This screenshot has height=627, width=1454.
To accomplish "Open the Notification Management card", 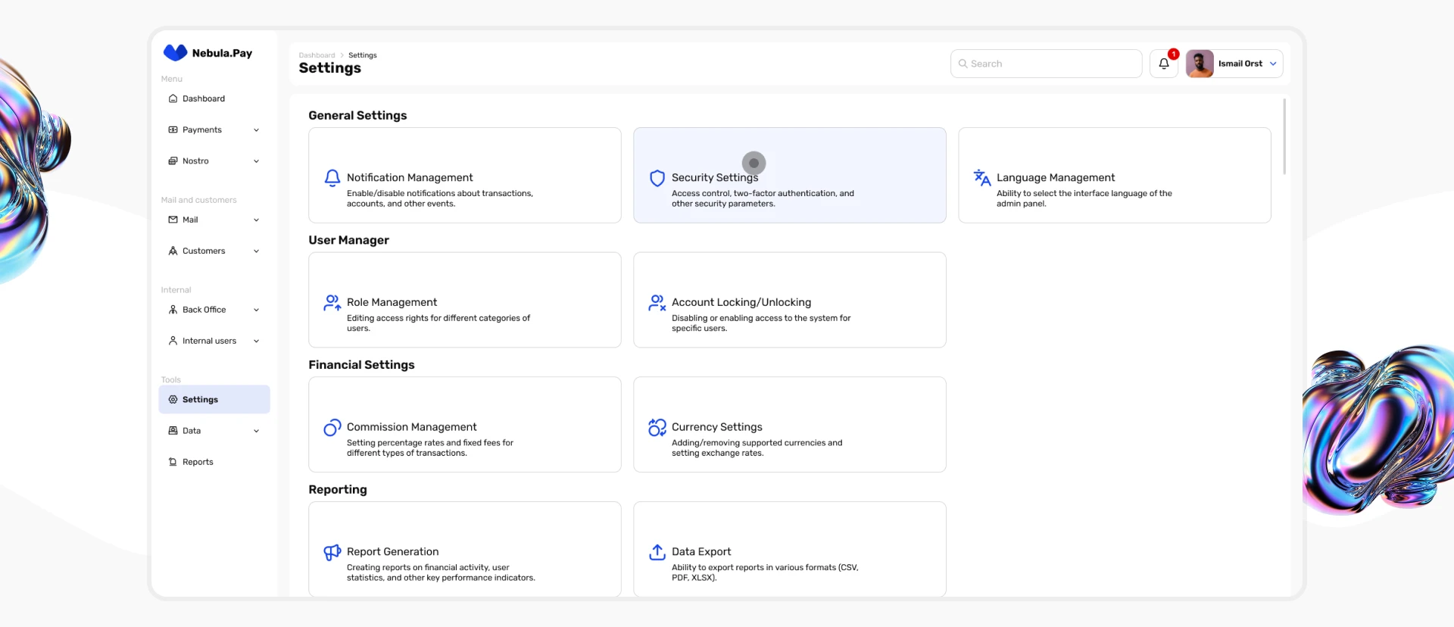I will [464, 175].
